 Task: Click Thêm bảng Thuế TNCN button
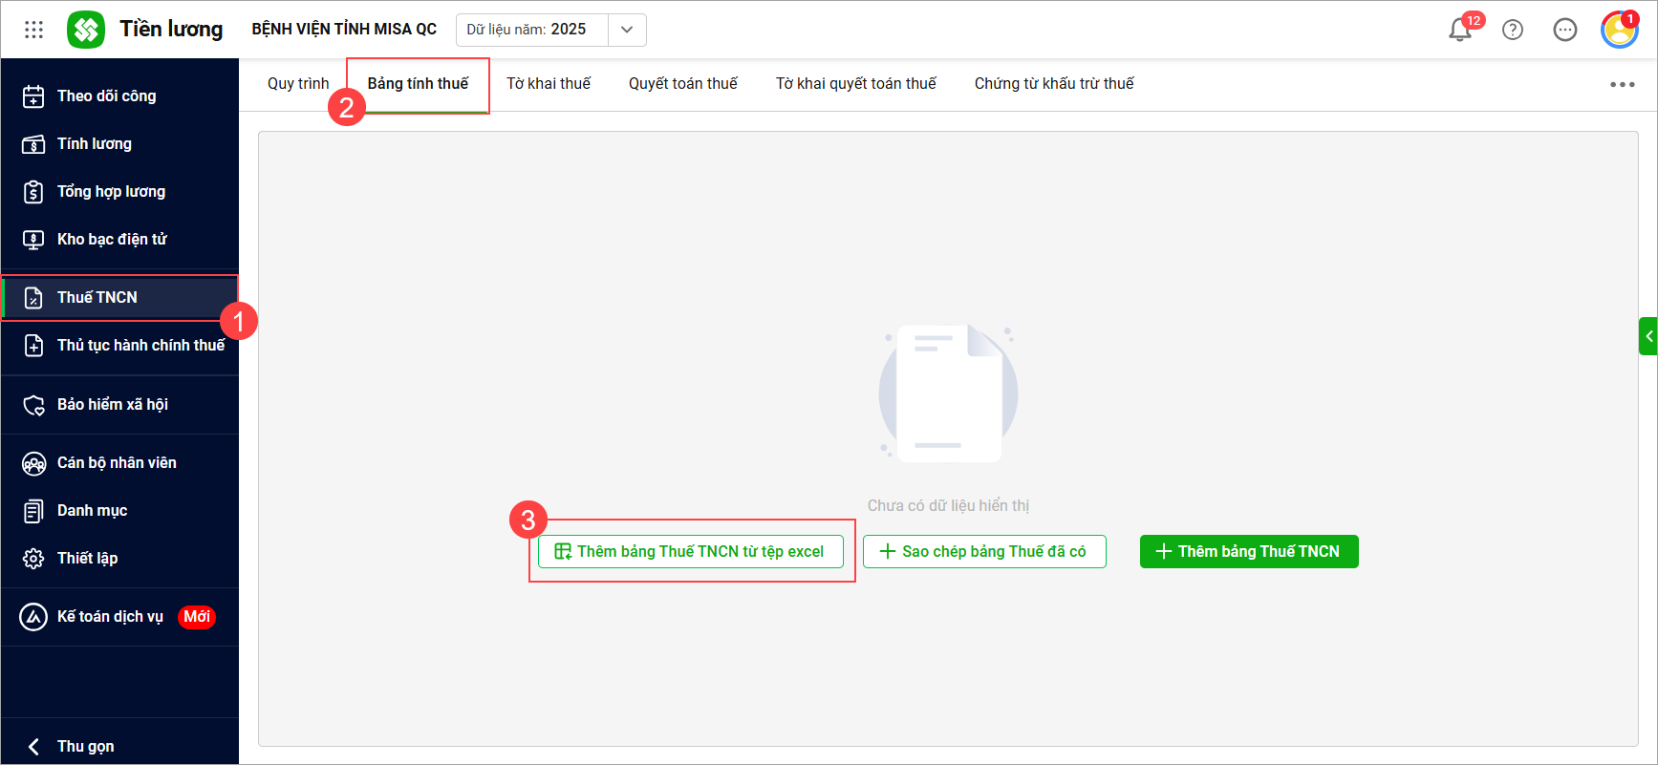[1248, 551]
